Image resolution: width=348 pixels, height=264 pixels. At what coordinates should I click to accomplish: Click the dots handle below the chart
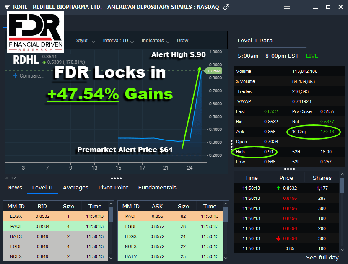coord(116,178)
